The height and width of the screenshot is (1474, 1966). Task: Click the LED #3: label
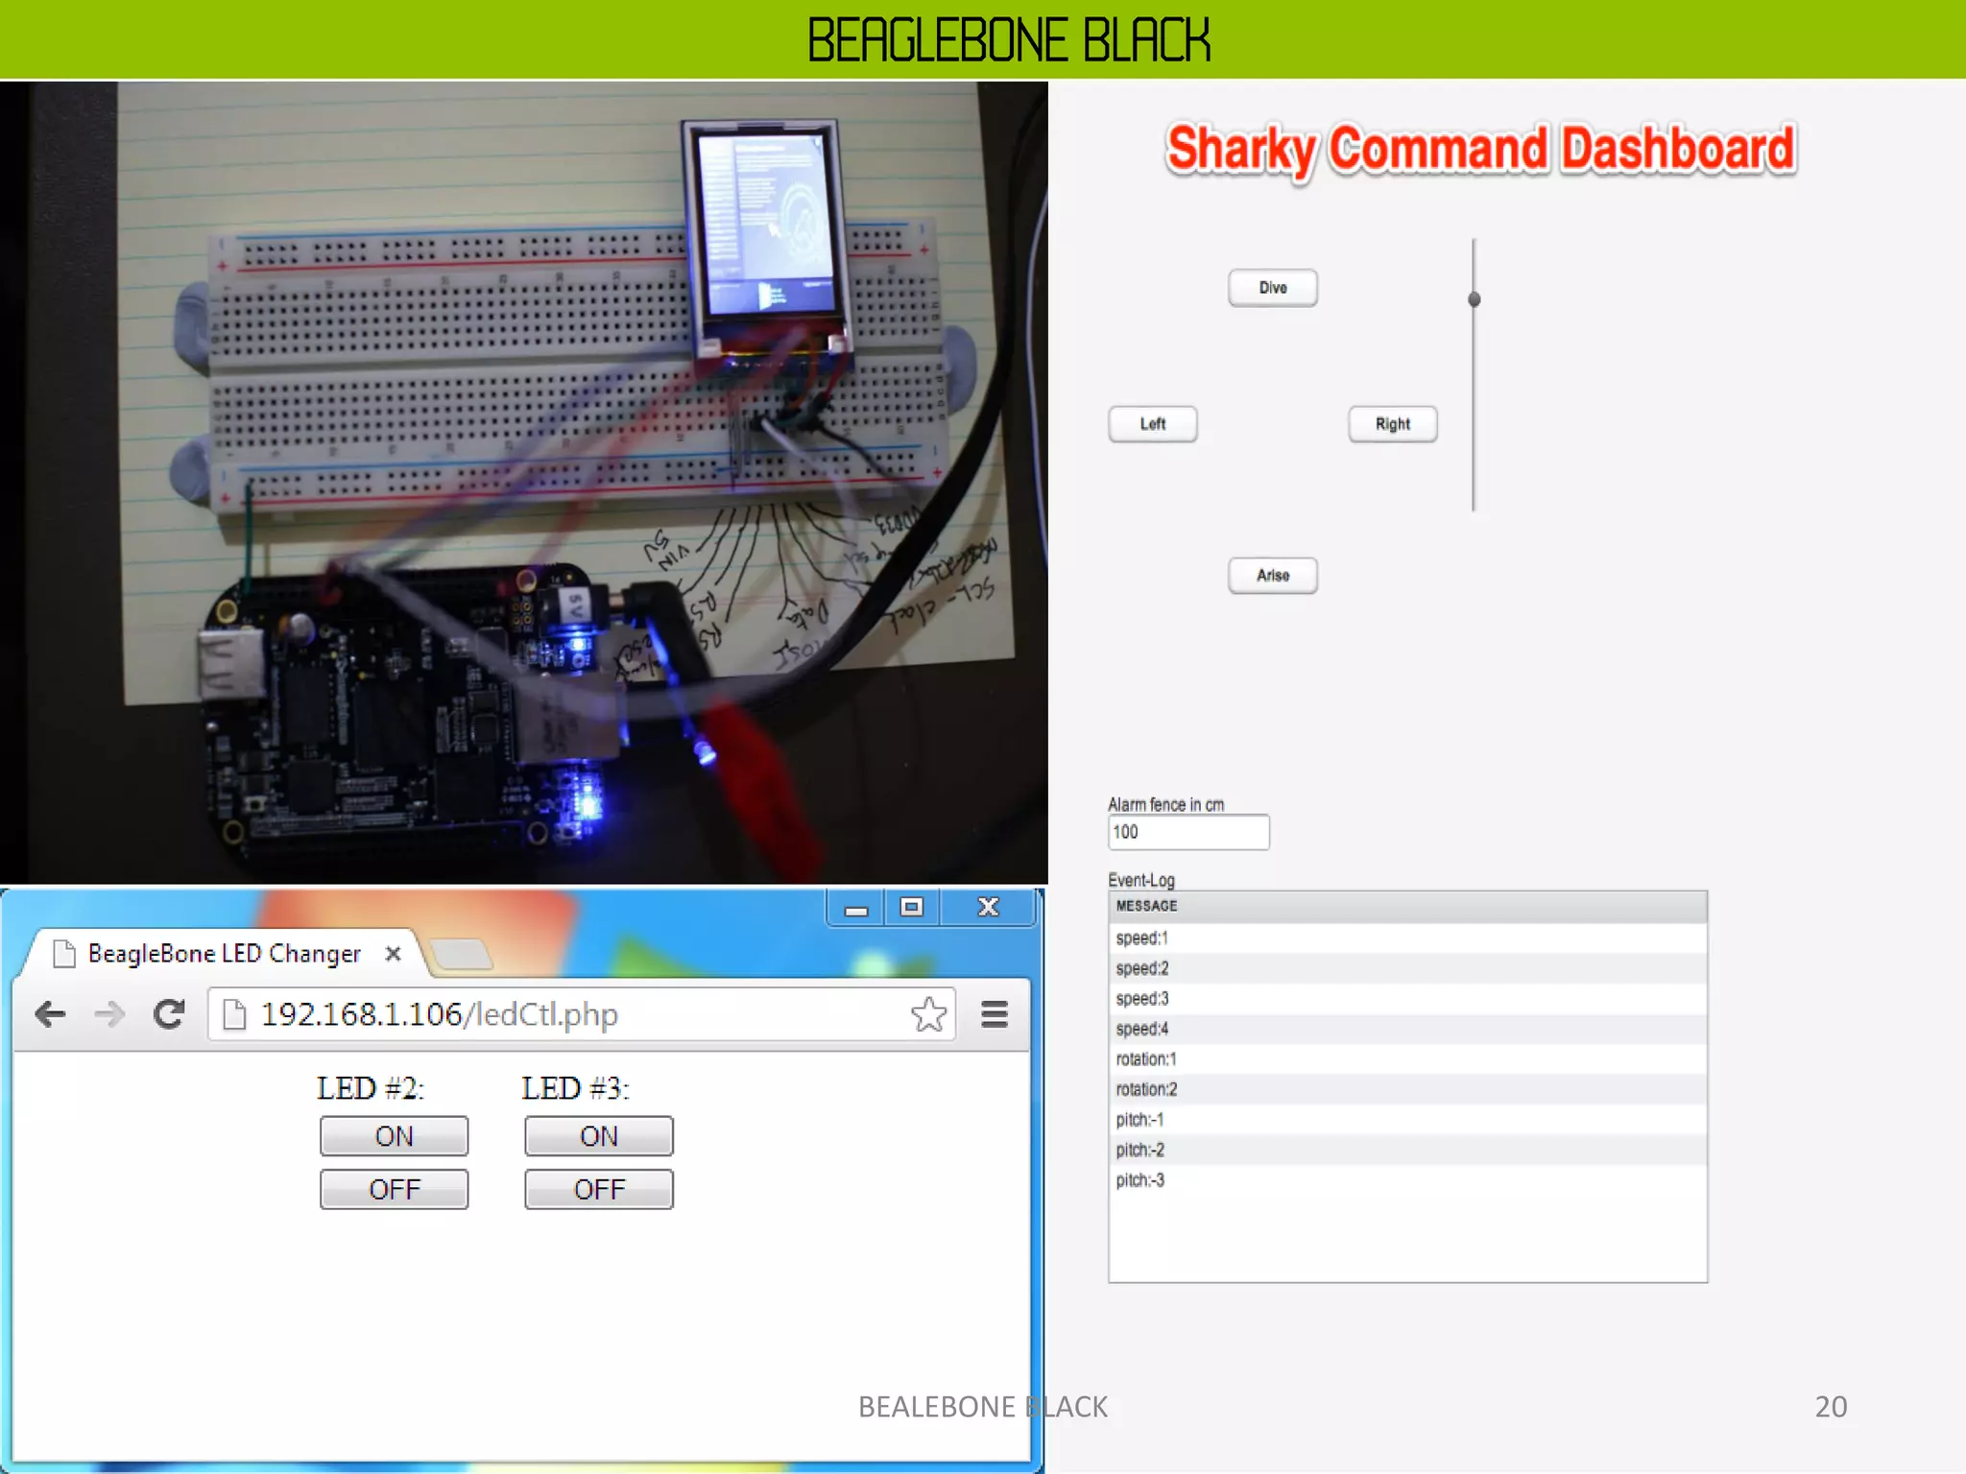[x=575, y=1089]
